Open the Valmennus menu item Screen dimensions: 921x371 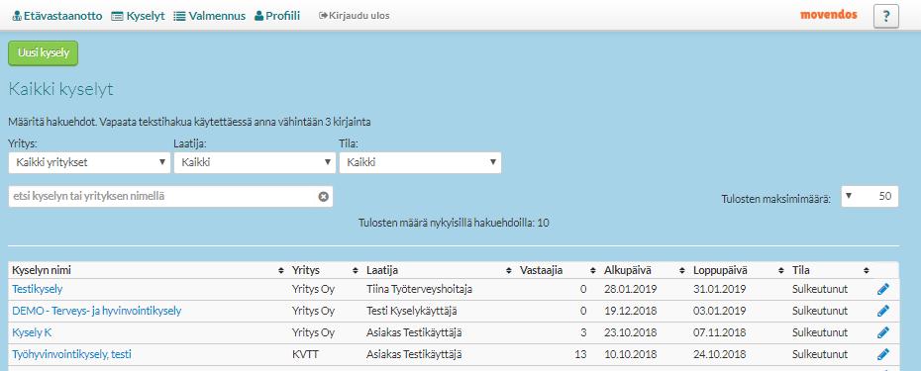[210, 16]
